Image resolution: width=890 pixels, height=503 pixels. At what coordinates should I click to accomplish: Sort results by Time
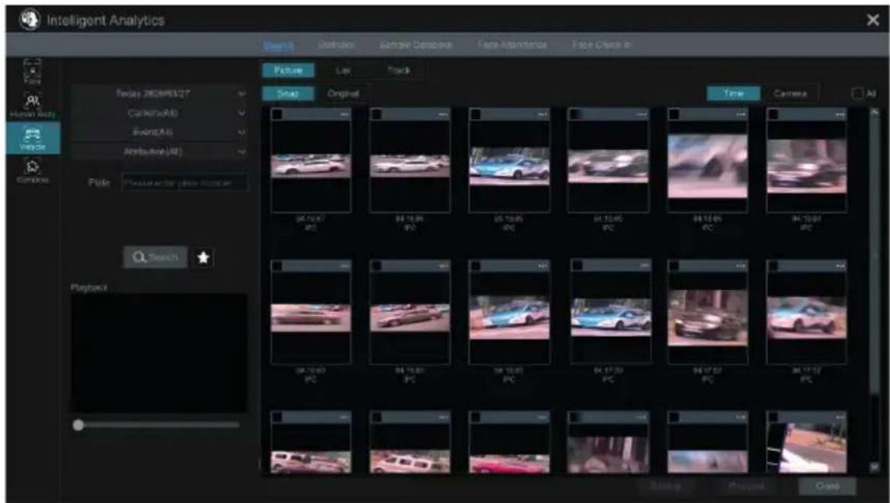tap(733, 93)
